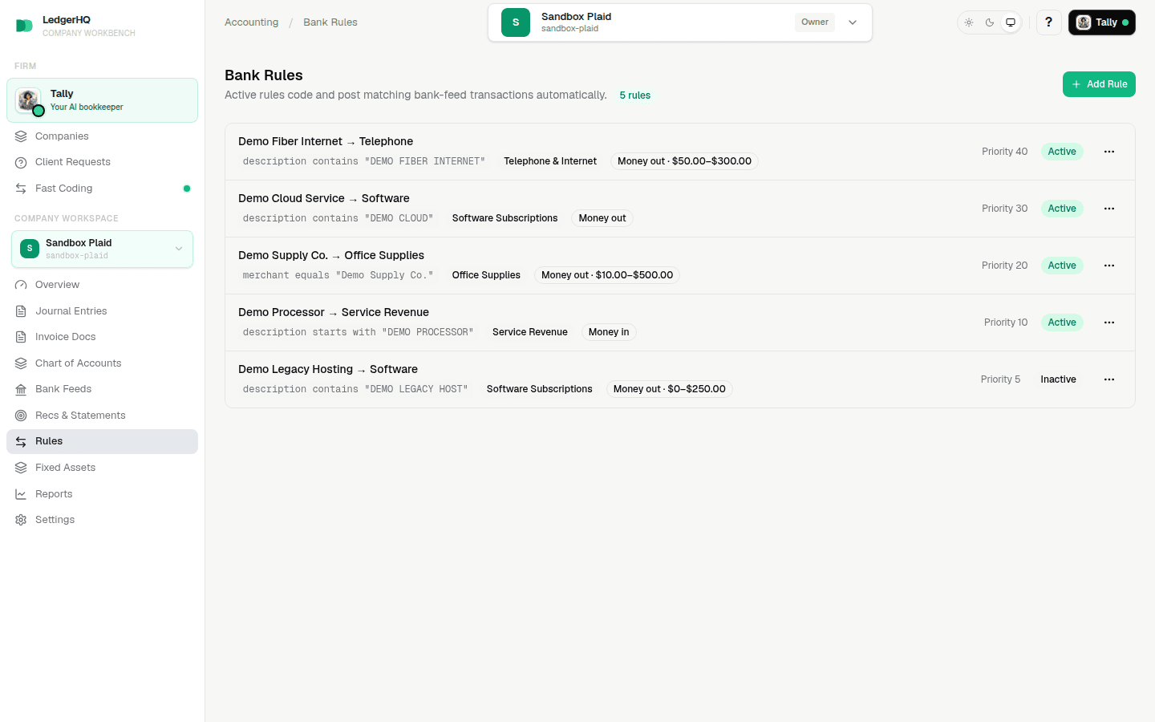The width and height of the screenshot is (1155, 722).
Task: Click Office Supplies account tag
Action: click(x=486, y=275)
